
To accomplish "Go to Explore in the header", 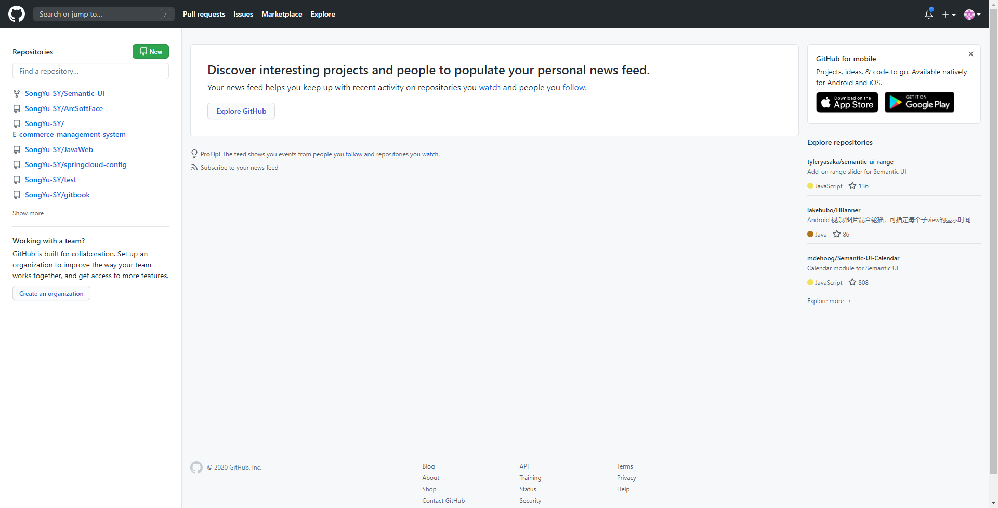I will click(x=323, y=14).
